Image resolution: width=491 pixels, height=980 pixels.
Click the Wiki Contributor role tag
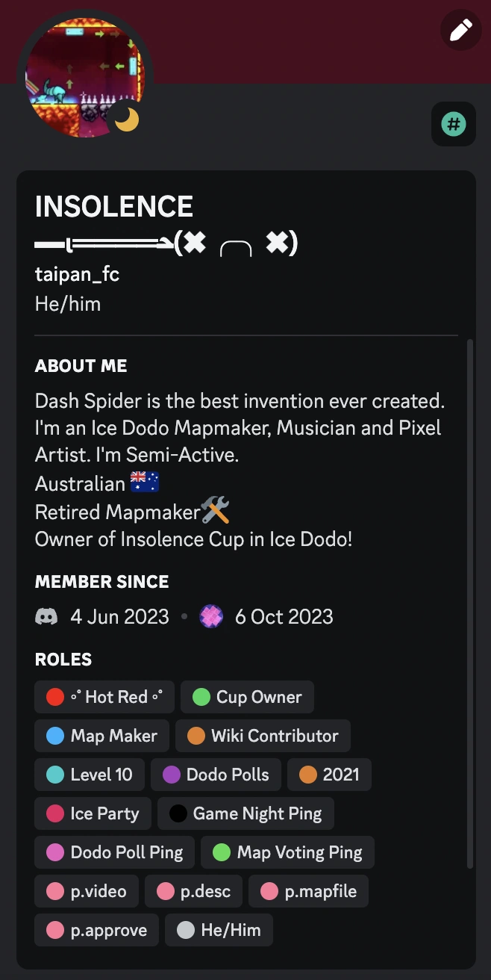263,736
